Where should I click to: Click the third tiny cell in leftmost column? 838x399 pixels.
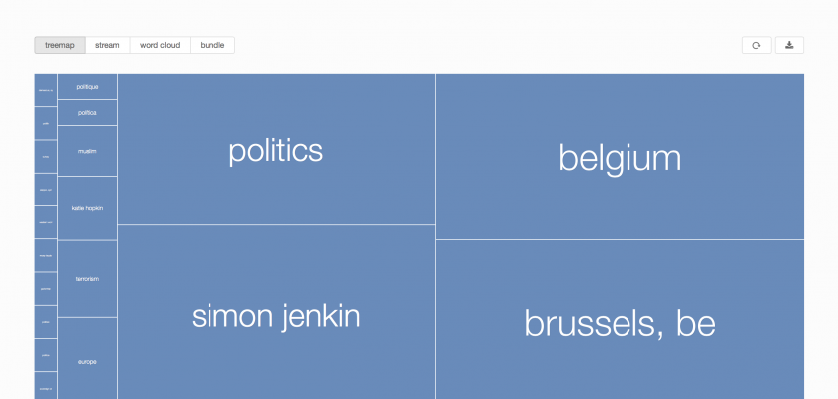[46, 156]
